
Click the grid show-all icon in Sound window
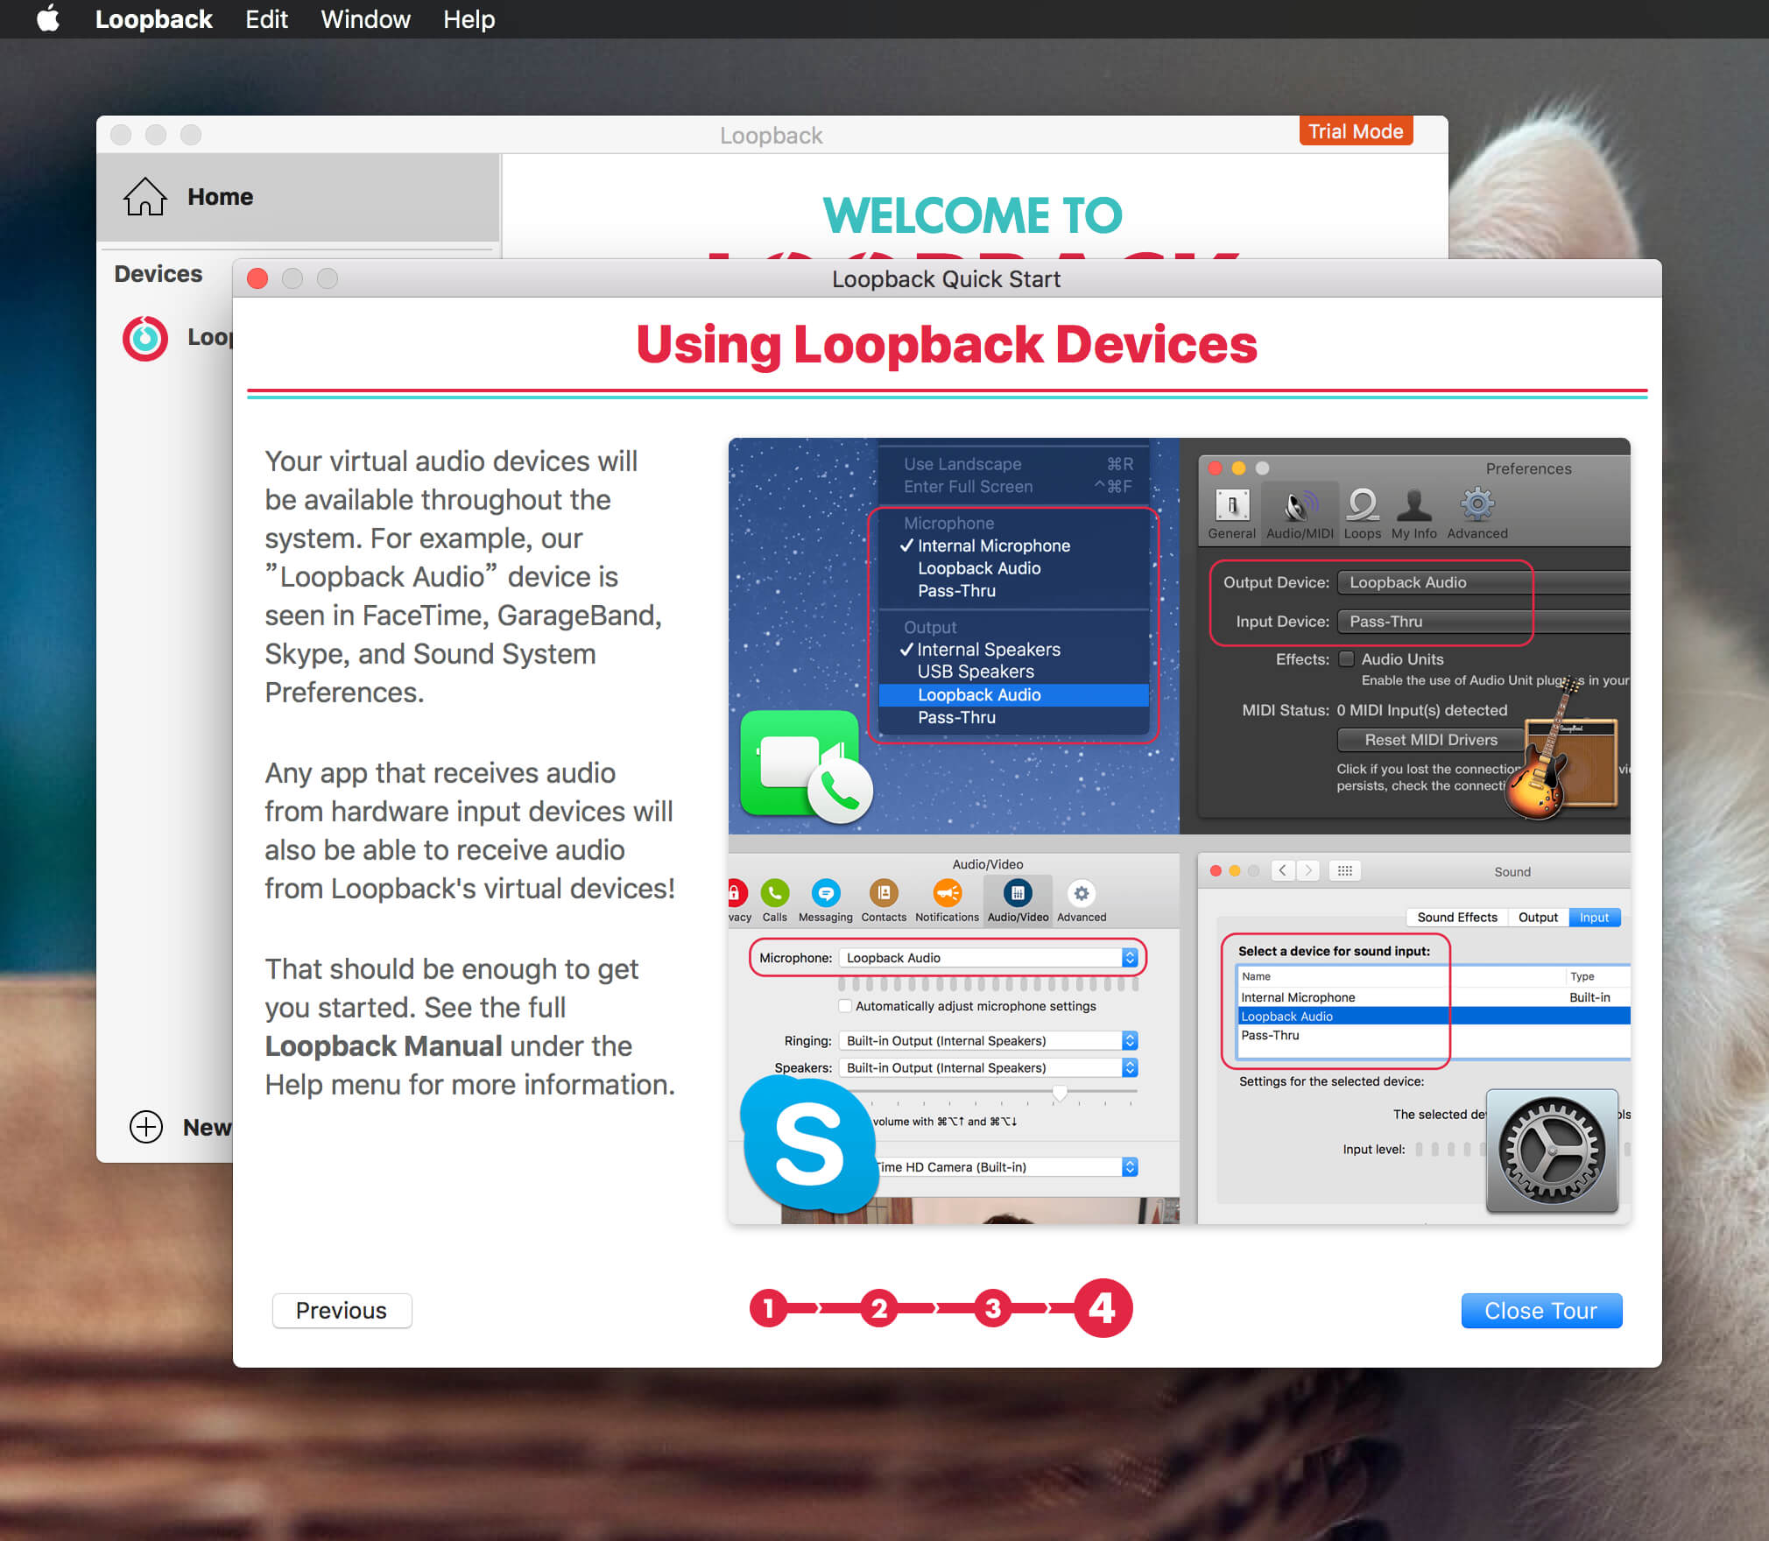1344,870
